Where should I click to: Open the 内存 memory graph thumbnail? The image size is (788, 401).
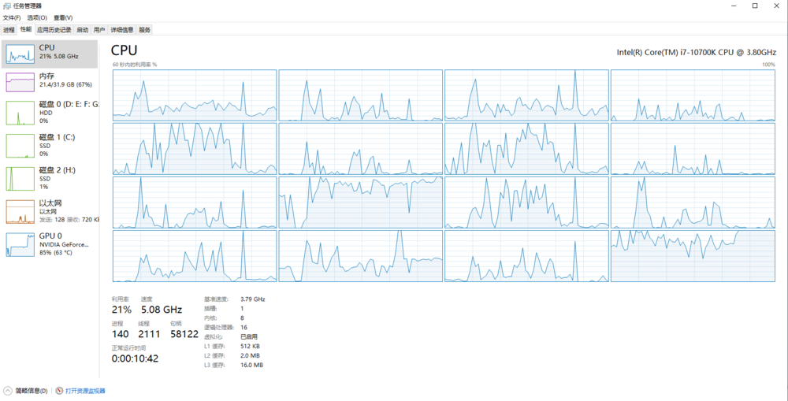tap(20, 82)
